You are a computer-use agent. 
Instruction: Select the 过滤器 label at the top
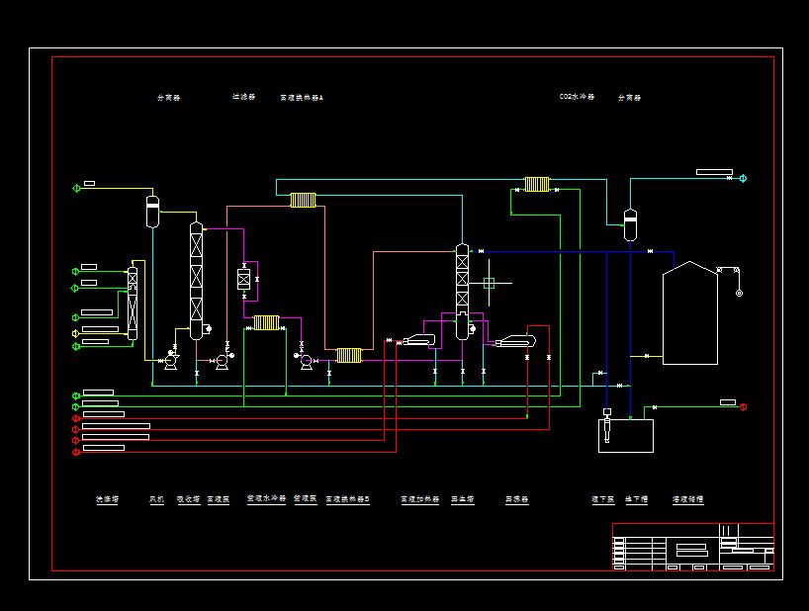click(244, 97)
